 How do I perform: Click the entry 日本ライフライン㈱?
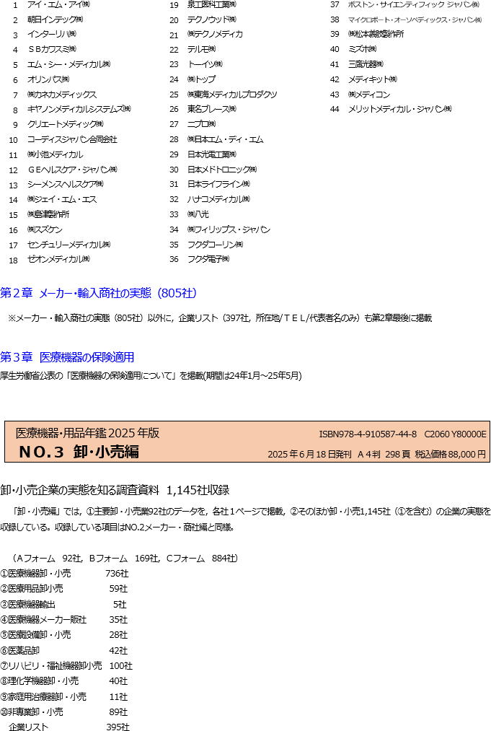click(219, 184)
